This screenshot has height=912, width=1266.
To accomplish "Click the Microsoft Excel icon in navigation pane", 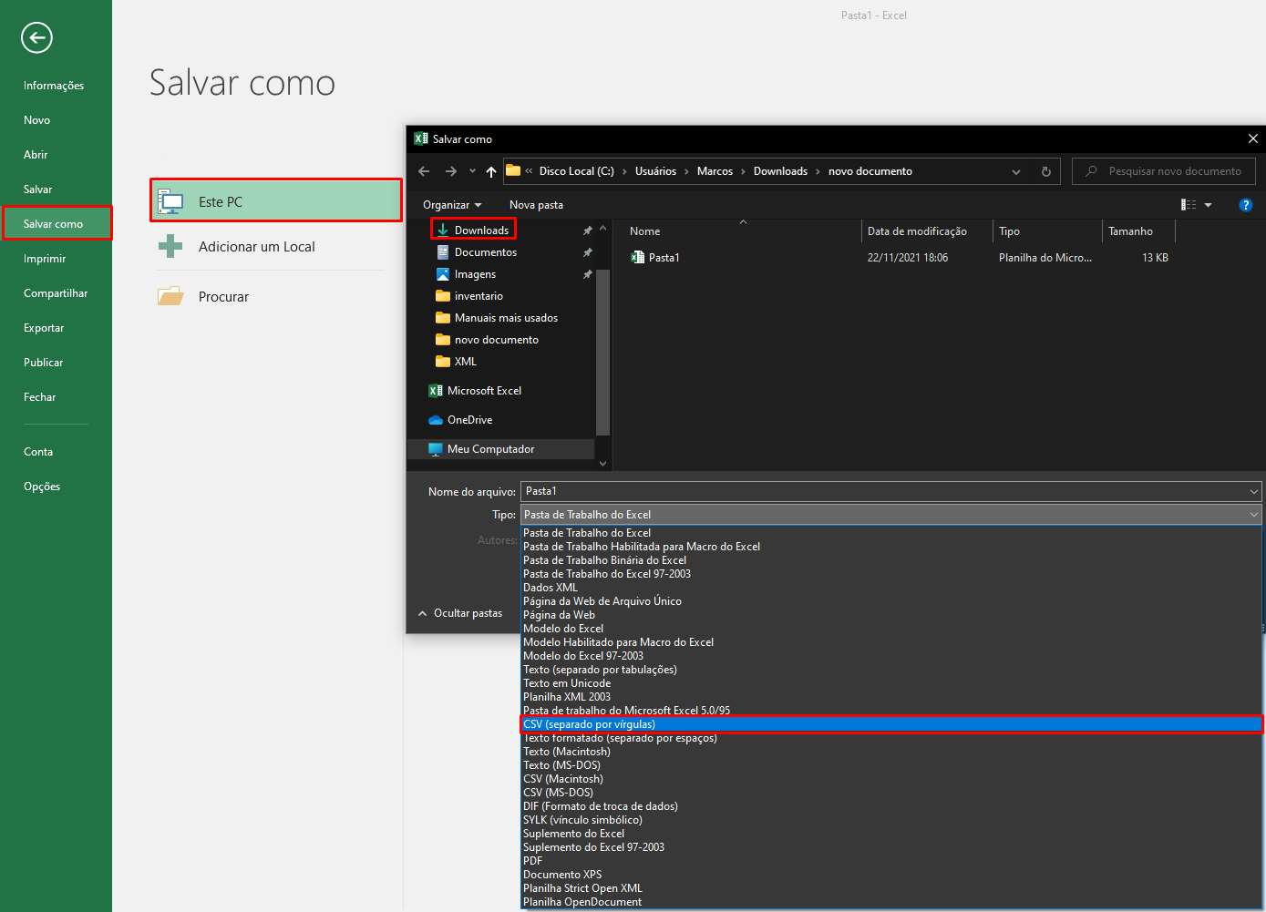I will point(436,391).
